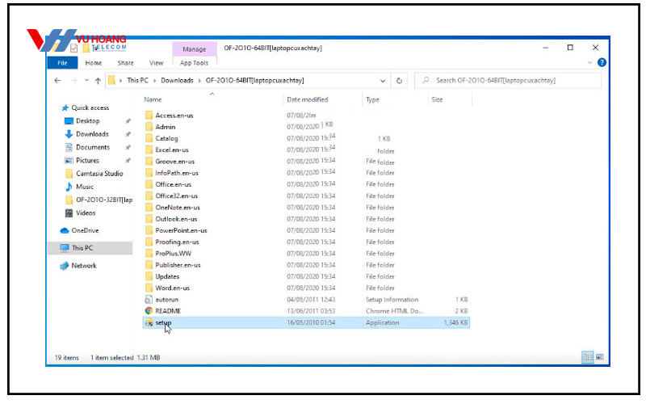Sort by Date modified column header
Viewport: 646px width, 404px height.
coord(307,99)
